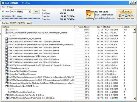
Task: Click the Scan button
Action: 36,11
